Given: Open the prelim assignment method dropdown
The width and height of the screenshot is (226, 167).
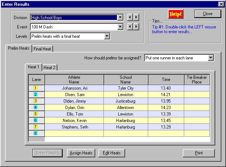Looking at the screenshot, I should point(211,58).
